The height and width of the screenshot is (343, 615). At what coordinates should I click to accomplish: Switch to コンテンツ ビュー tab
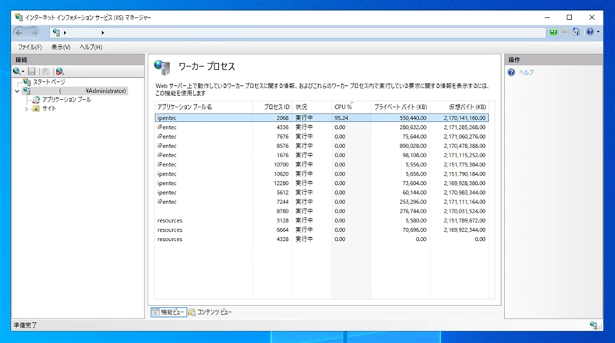pos(210,312)
